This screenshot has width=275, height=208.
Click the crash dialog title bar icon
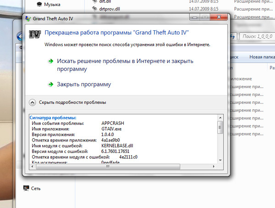(28, 19)
